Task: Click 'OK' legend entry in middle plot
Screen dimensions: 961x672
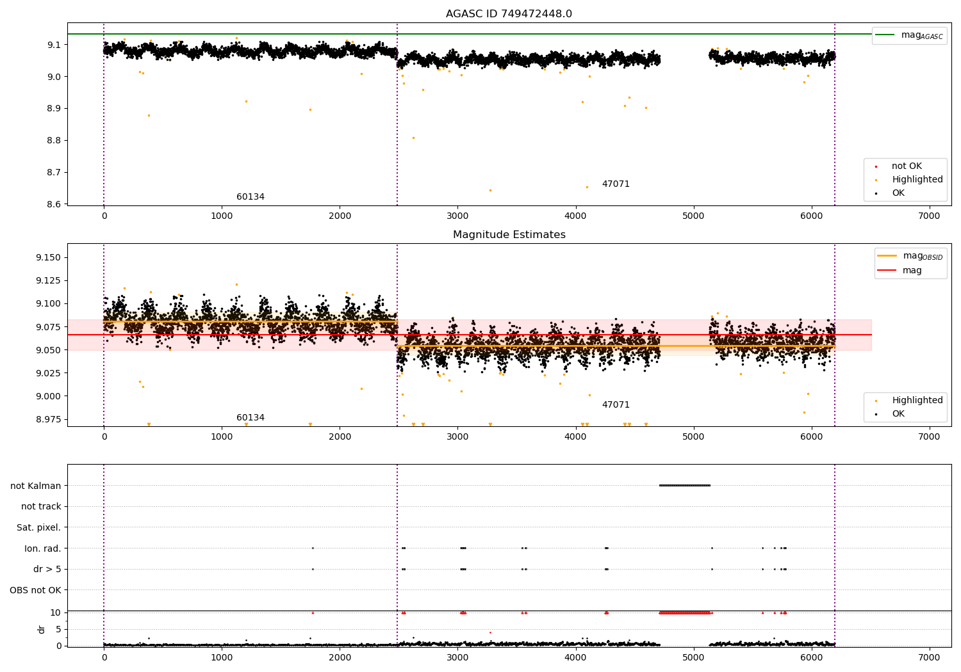Action: coord(898,414)
